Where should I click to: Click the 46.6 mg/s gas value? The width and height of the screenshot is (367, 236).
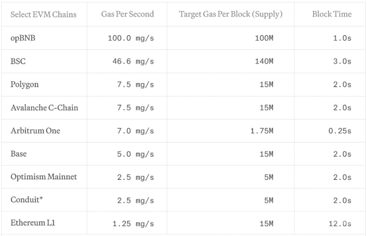click(x=133, y=62)
